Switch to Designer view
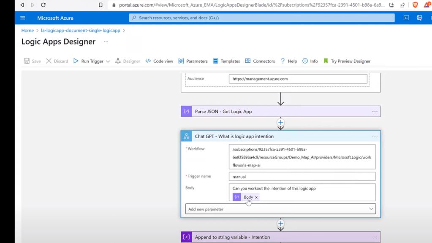Viewport: 432px width, 243px height. [x=128, y=61]
